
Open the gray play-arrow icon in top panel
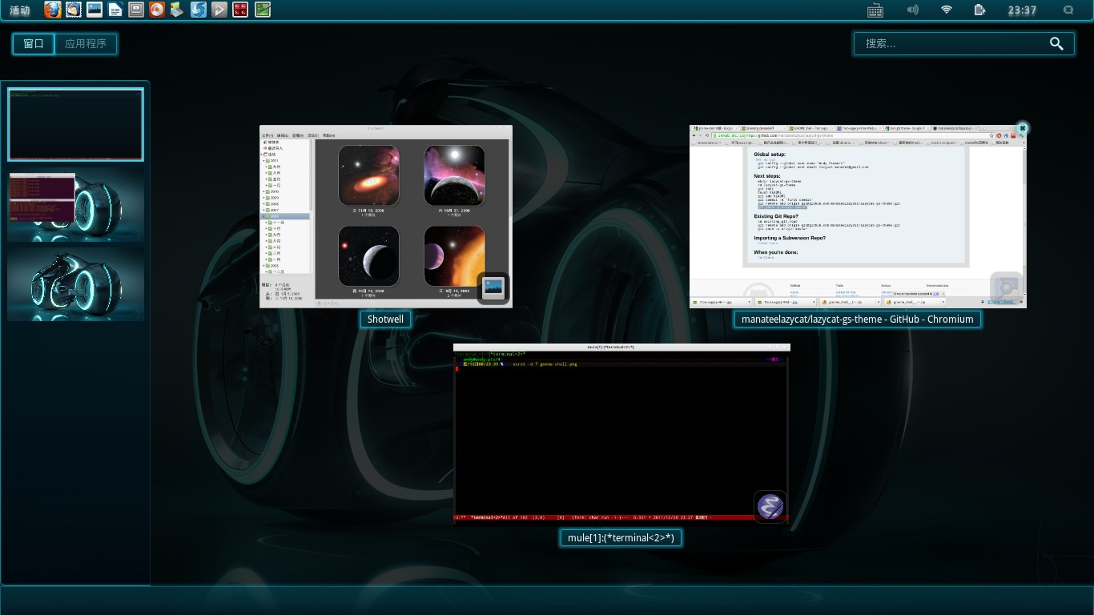tap(219, 10)
